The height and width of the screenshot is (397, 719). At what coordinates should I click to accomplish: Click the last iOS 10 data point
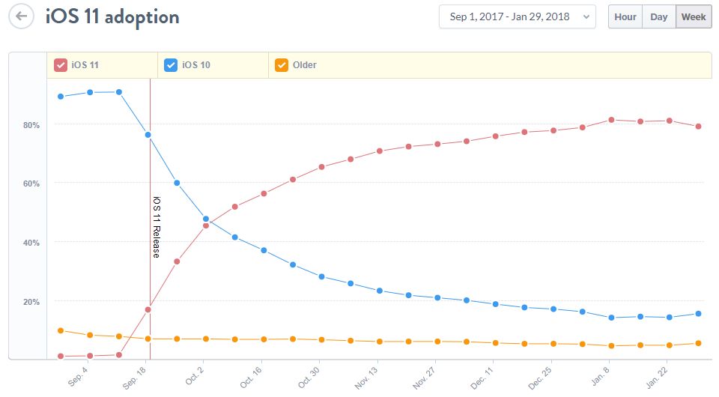[698, 314]
